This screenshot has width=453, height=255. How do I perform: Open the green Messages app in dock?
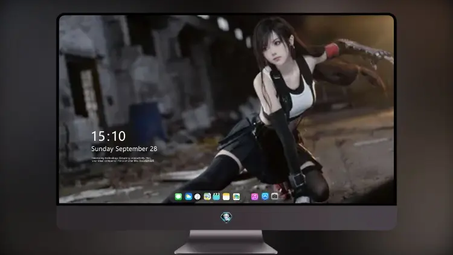(178, 196)
